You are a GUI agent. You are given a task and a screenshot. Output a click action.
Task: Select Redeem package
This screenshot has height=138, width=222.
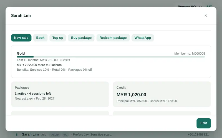coord(113,38)
